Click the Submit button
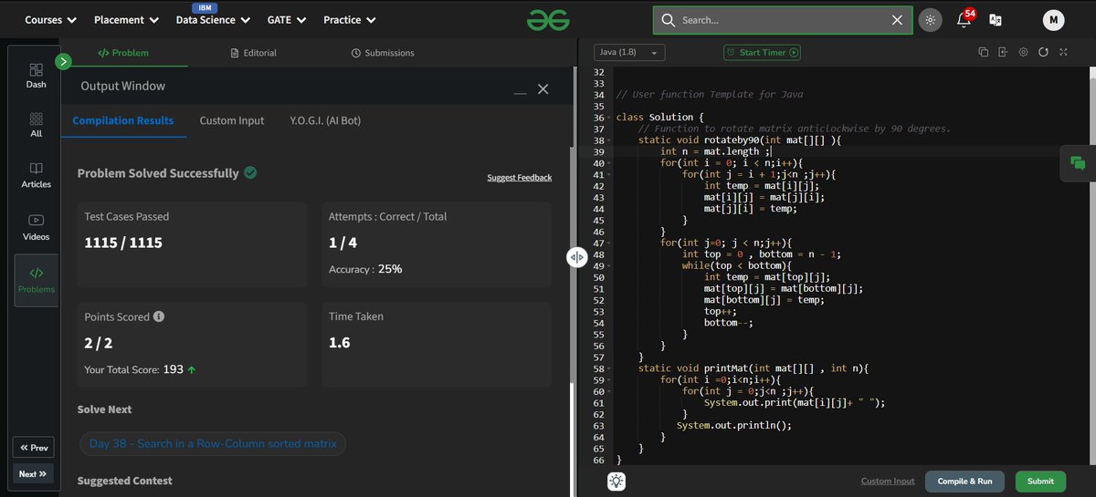 point(1040,481)
